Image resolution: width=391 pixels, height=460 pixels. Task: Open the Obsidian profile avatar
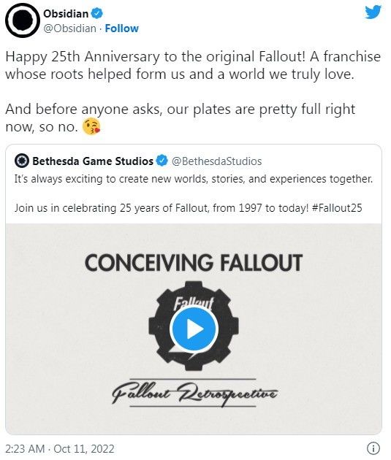coord(23,20)
